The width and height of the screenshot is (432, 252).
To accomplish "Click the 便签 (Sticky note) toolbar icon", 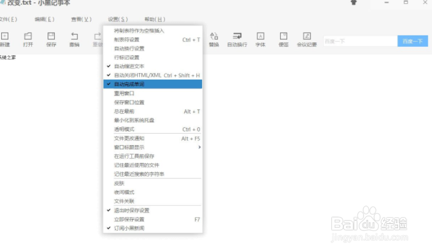I will click(284, 39).
